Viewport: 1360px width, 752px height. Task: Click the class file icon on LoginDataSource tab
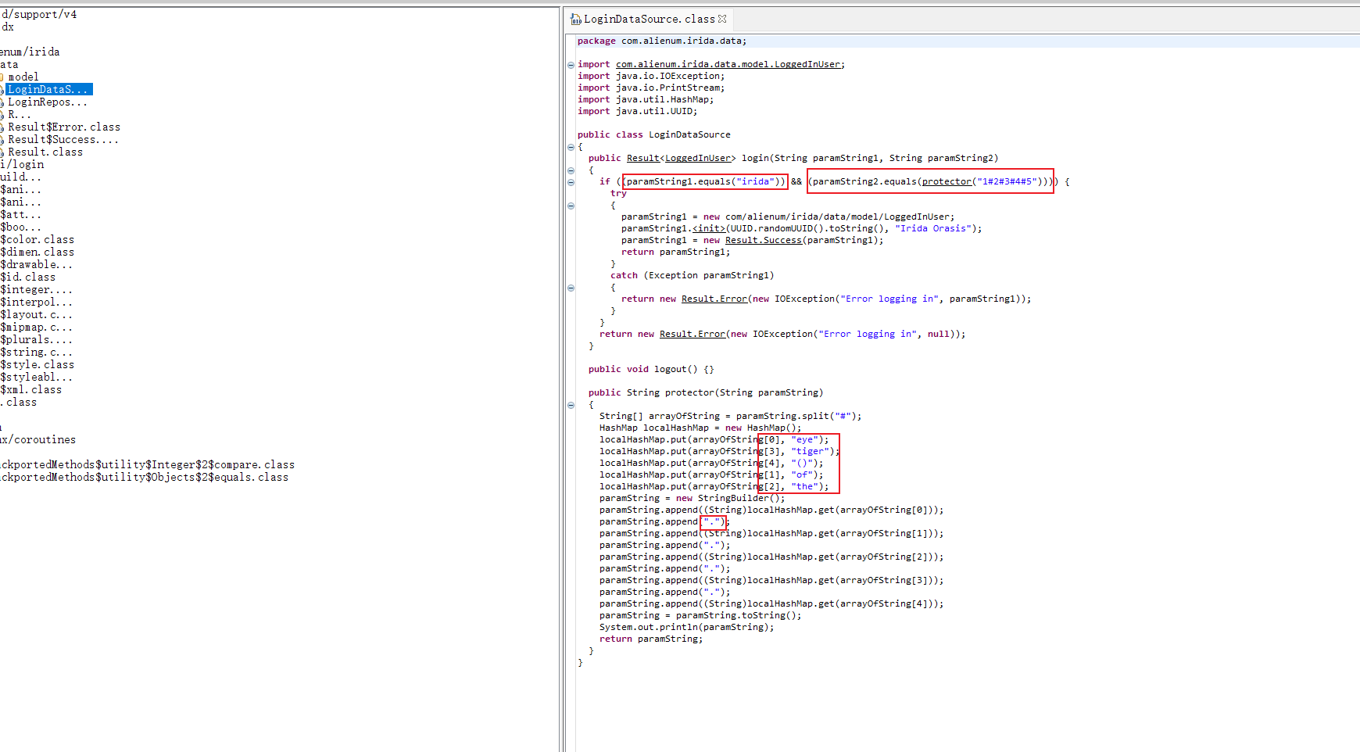576,19
